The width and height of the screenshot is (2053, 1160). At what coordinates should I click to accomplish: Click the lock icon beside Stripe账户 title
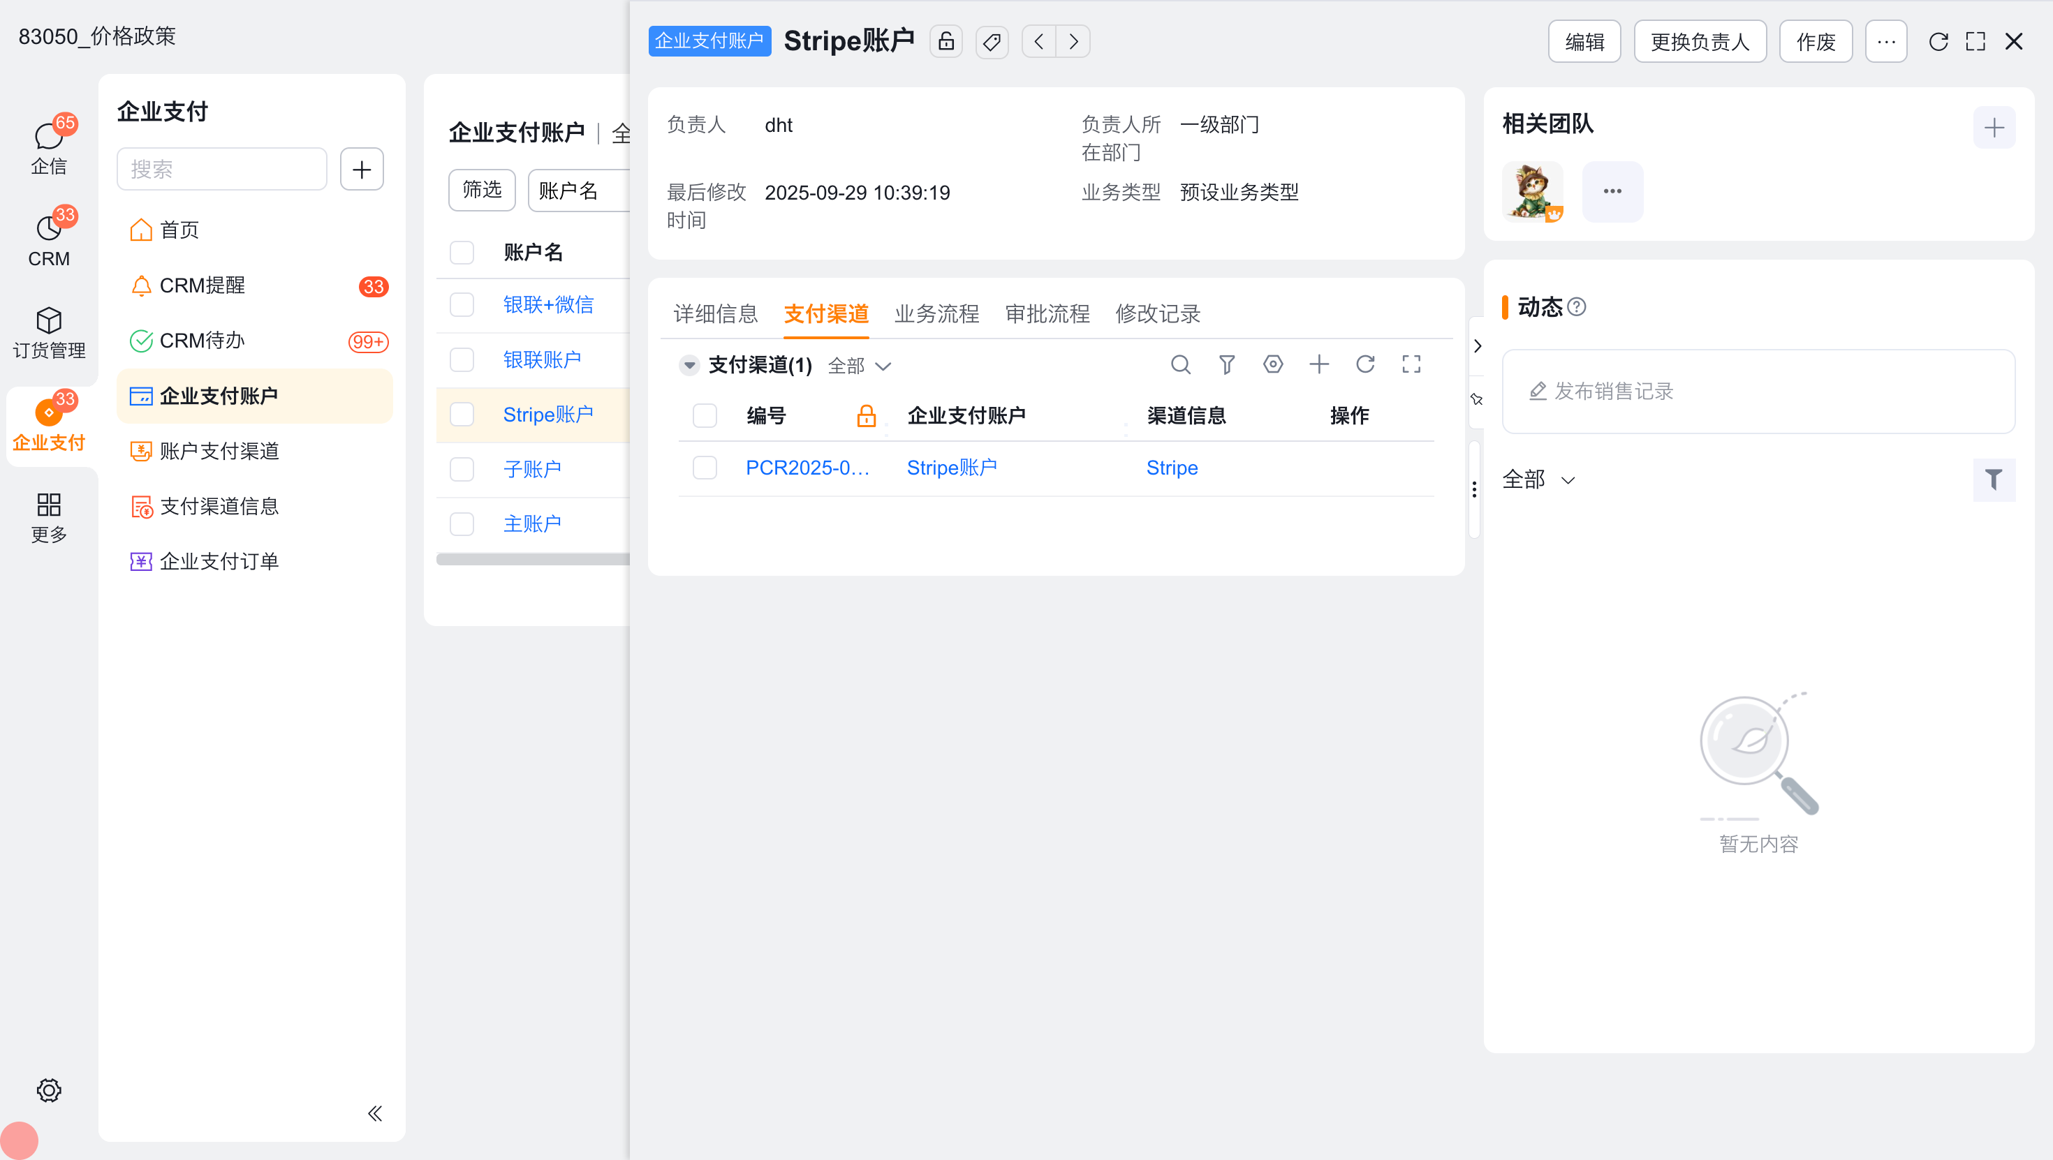click(x=946, y=41)
